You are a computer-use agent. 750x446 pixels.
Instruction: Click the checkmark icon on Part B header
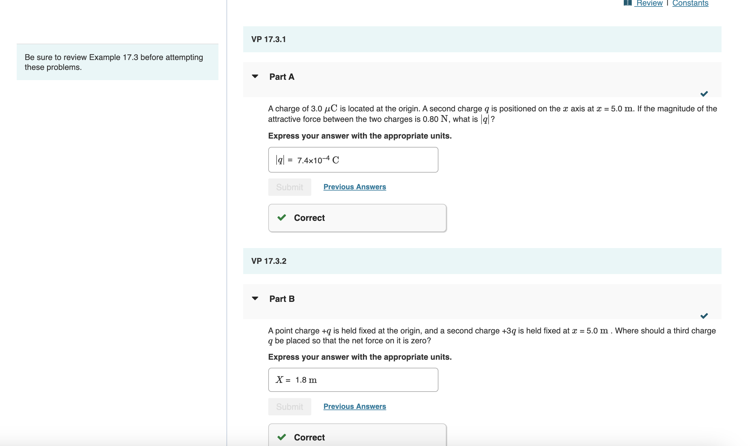tap(705, 316)
